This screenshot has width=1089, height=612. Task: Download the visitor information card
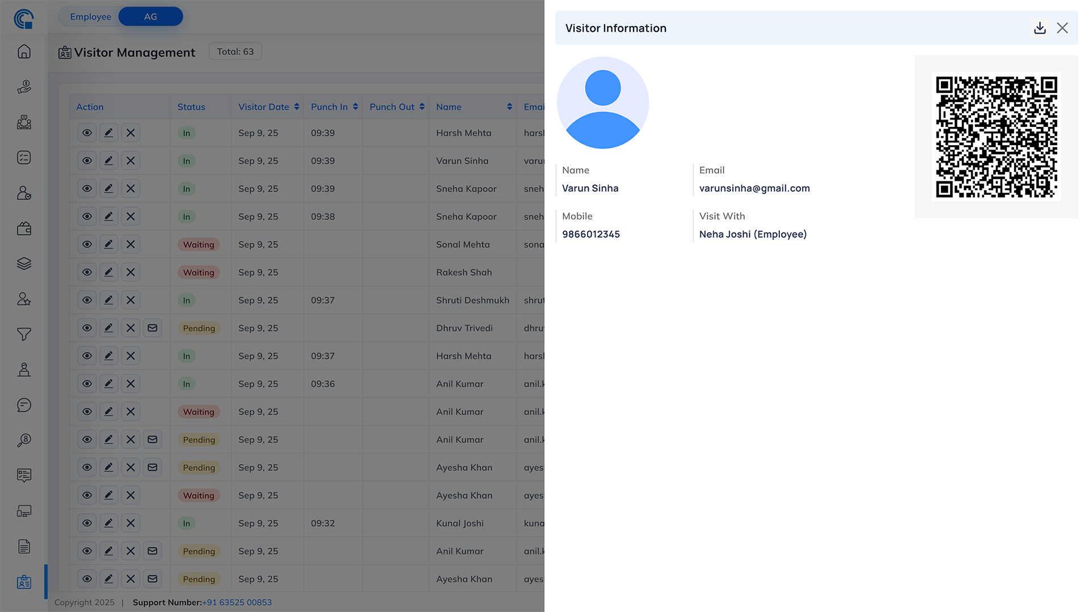pos(1040,28)
